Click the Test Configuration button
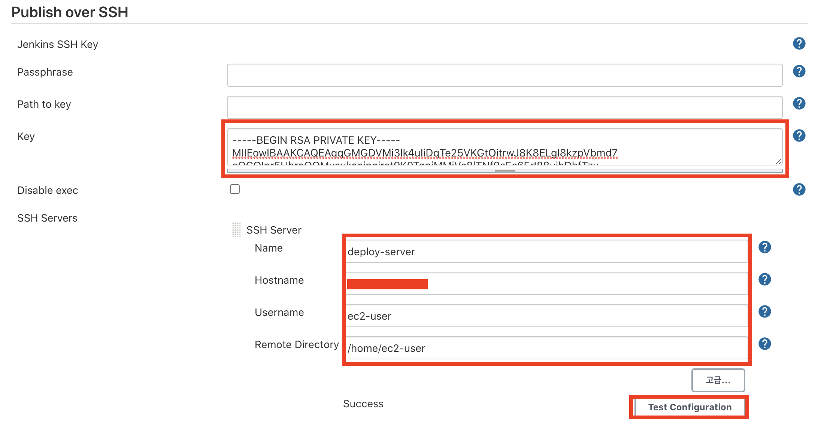This screenshot has width=815, height=423. [689, 407]
